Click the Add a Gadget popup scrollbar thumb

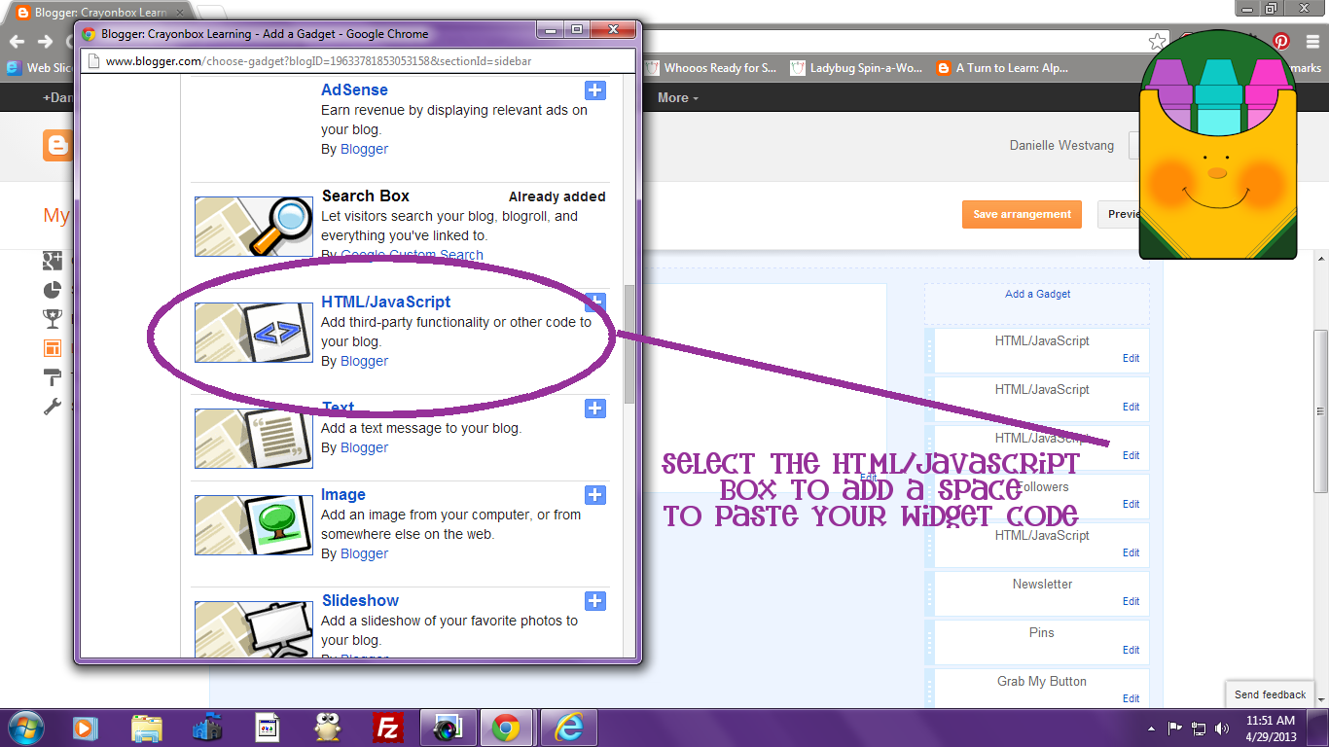pos(629,343)
